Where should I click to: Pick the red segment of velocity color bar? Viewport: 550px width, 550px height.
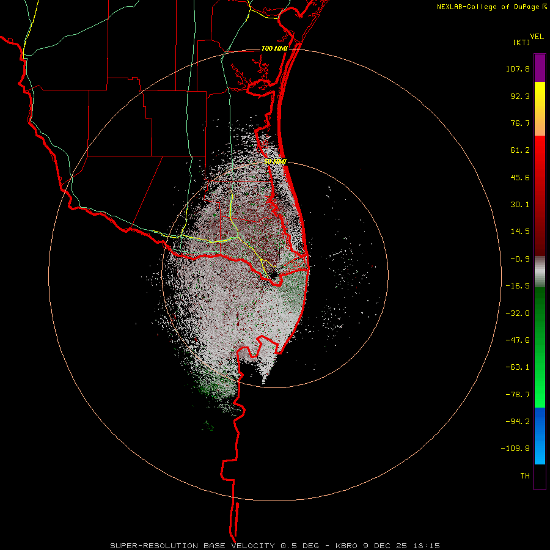[540, 196]
